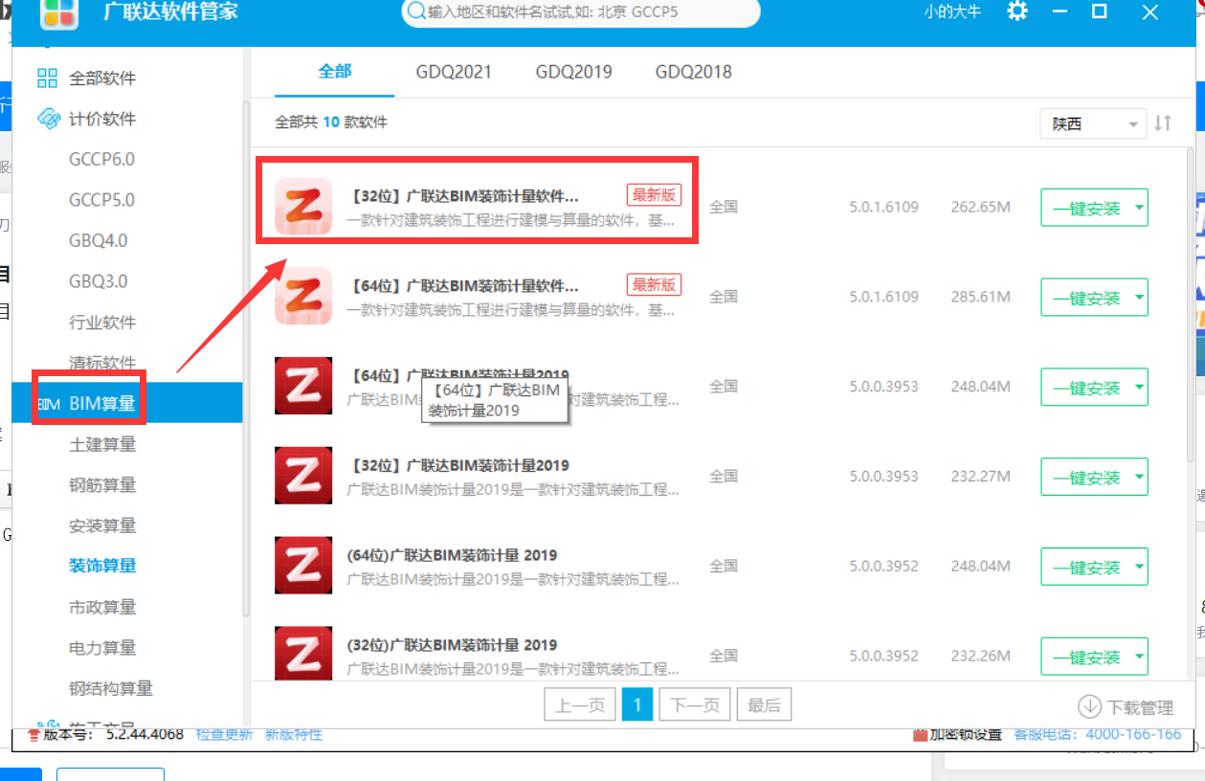
Task: Open install dropdown arrow for 262.65M item
Action: point(1139,207)
